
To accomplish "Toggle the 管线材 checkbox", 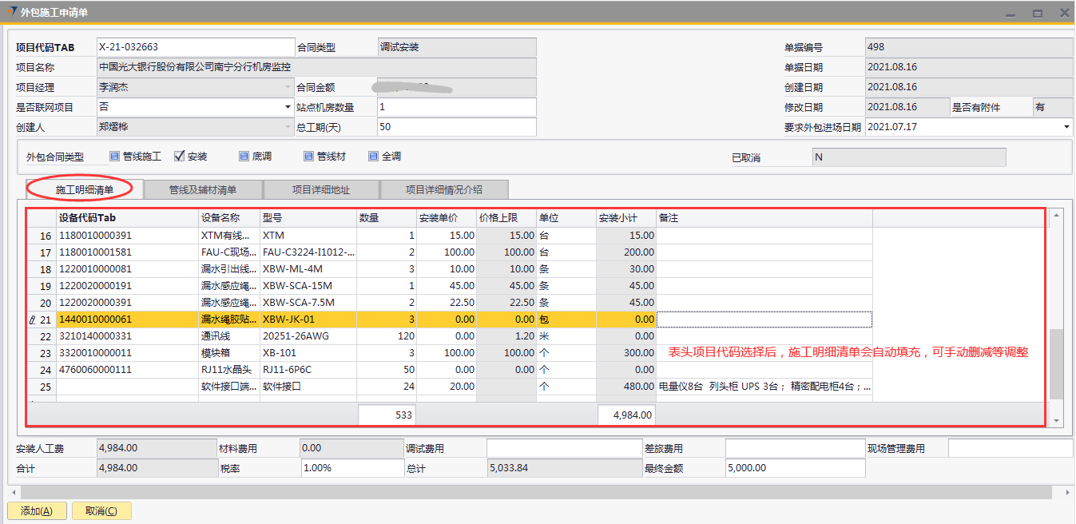I will [x=308, y=157].
